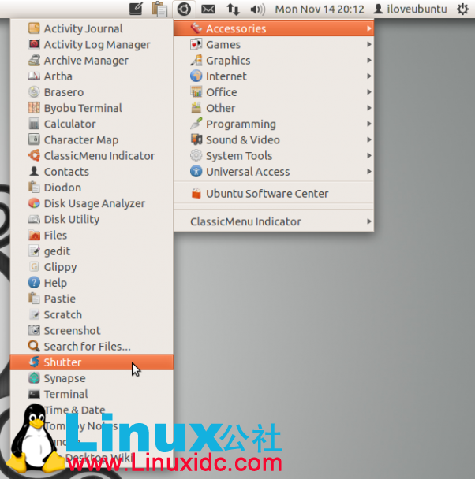Click the Character Map icon

34,140
